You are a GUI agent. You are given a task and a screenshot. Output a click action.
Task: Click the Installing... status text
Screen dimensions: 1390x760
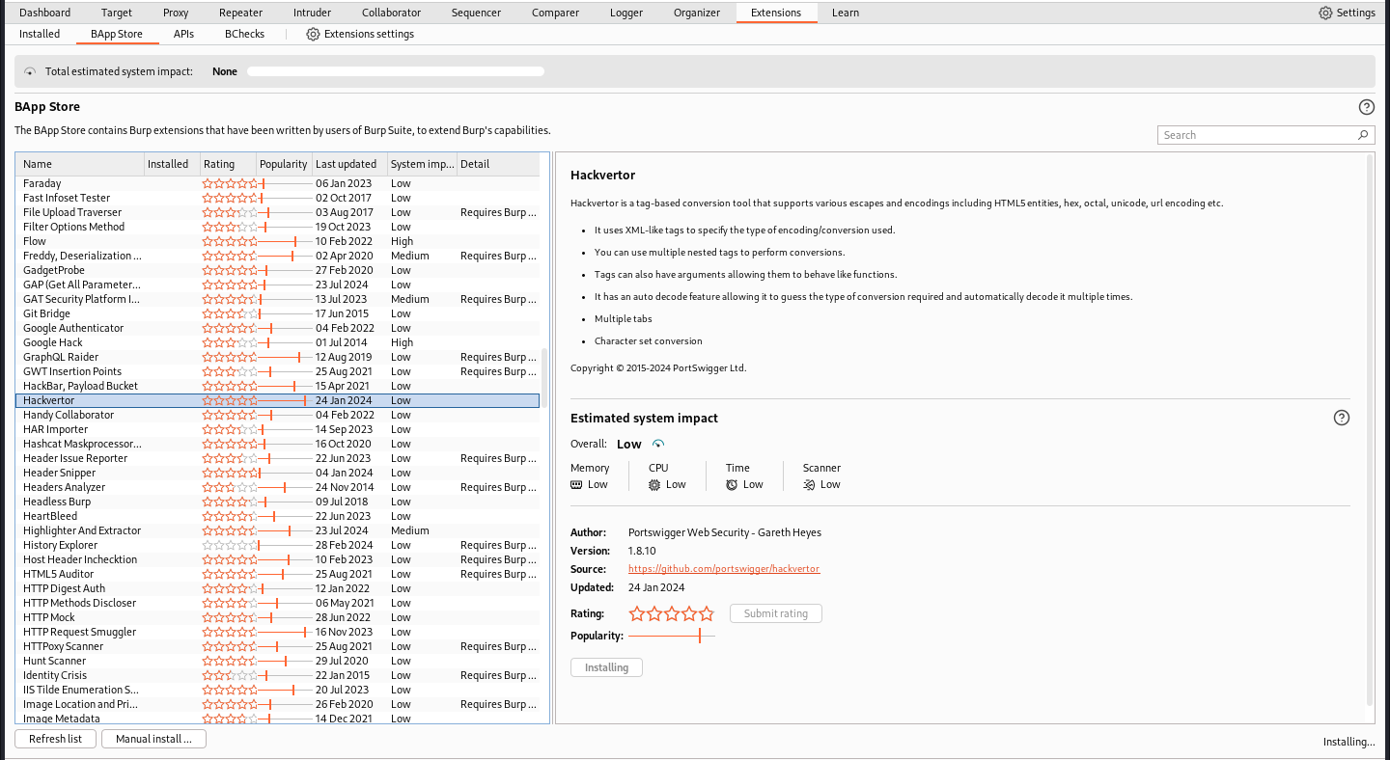tap(1348, 742)
